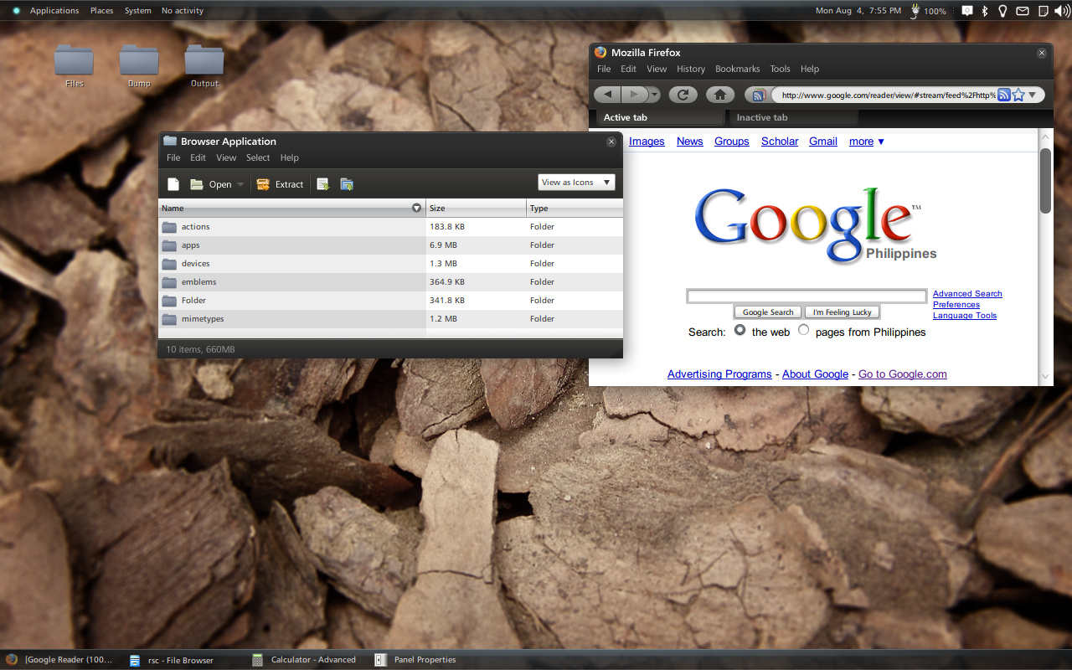Click the RSS feed icon in address bar
The width and height of the screenshot is (1072, 670).
click(x=1003, y=95)
